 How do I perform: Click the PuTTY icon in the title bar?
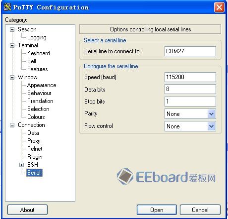[x=7, y=7]
